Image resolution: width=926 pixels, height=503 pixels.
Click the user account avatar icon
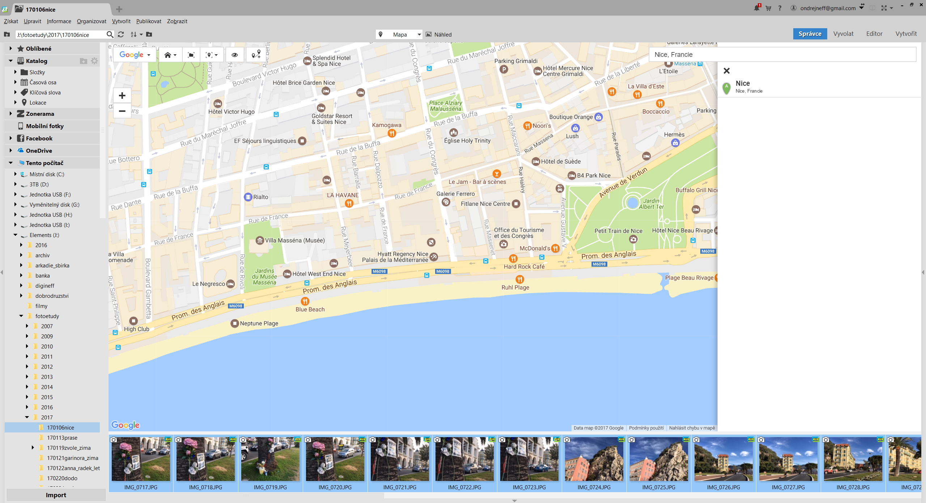click(794, 8)
